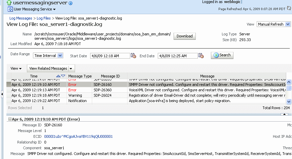The height and width of the screenshot is (159, 292).
Task: Open the User Messaging Service menu
Action: tap(34, 9)
